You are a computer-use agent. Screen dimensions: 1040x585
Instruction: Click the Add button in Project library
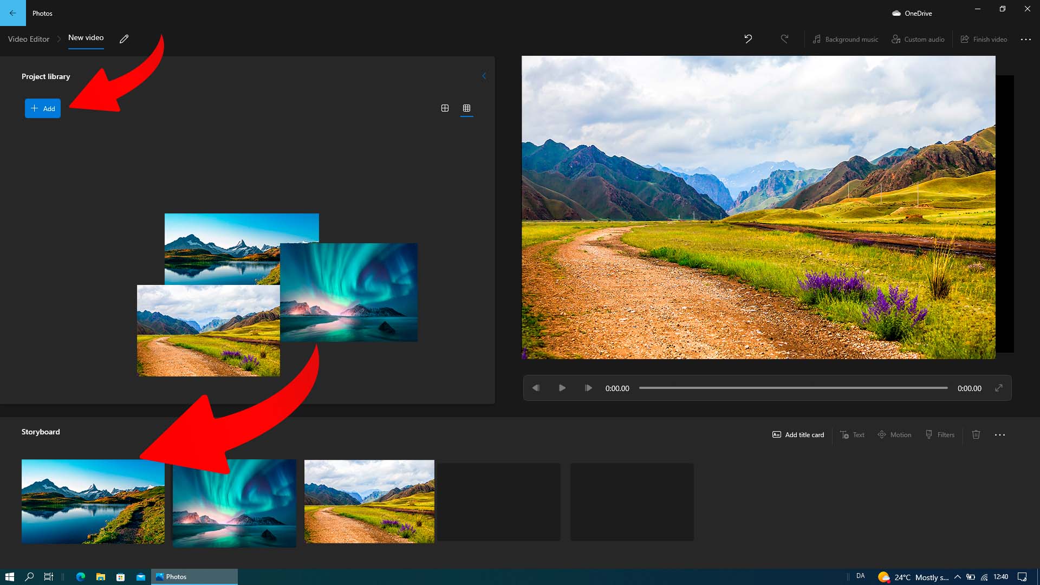pyautogui.click(x=42, y=108)
